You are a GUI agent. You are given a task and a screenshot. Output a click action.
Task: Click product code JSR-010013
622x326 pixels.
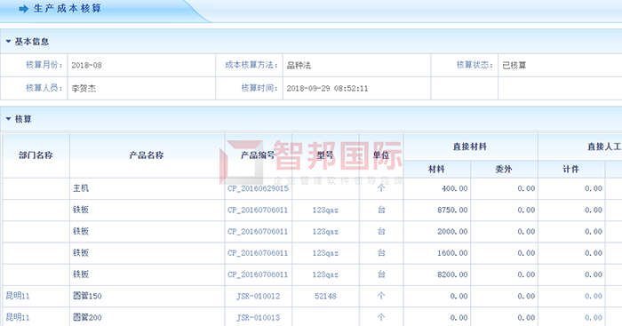point(259,318)
